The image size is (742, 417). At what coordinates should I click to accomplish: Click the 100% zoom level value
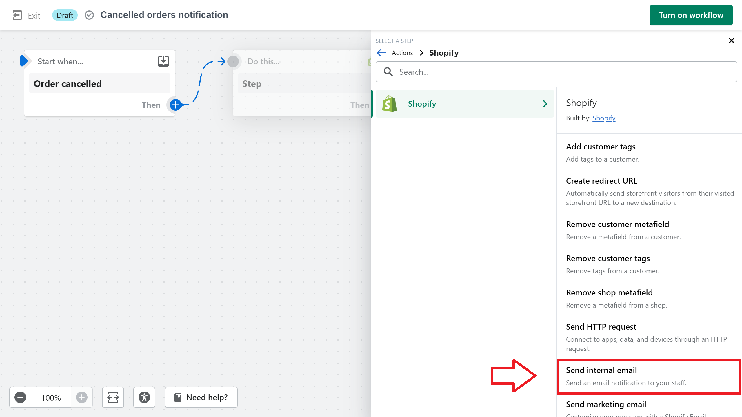click(x=51, y=397)
